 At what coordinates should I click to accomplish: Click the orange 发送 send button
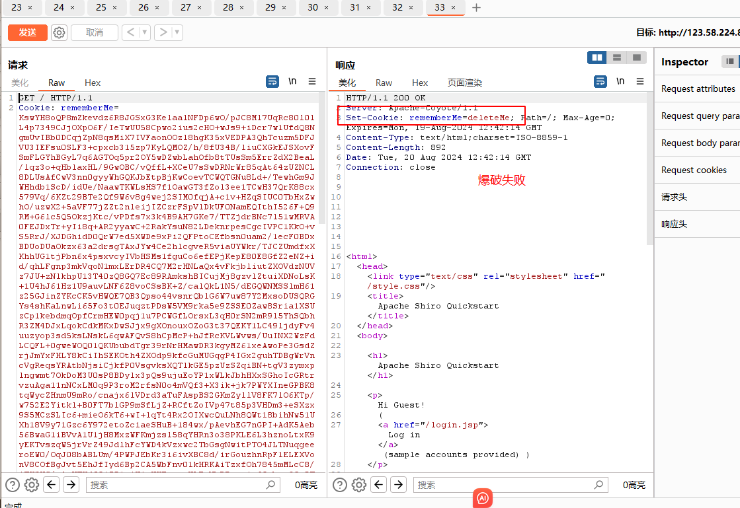(x=27, y=32)
